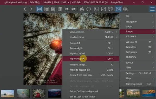Screen dimensions: 156x99
Task: Choose Set as Desktop background
Action: click(x=91, y=92)
